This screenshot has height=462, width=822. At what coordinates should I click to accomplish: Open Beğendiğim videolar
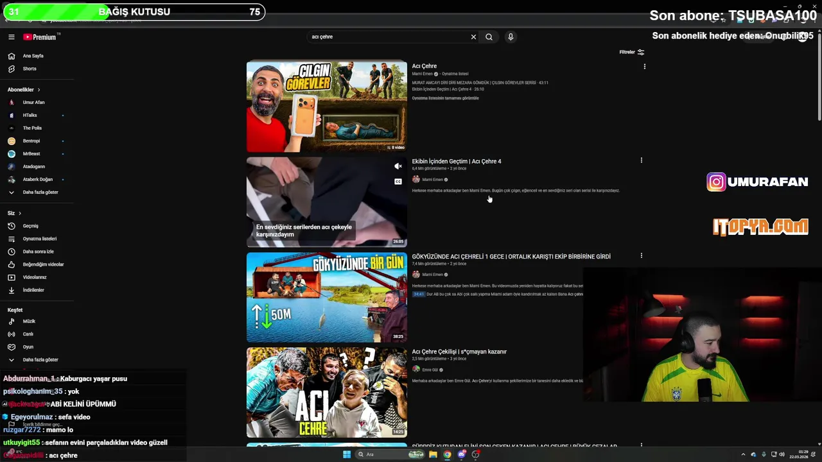(x=43, y=264)
